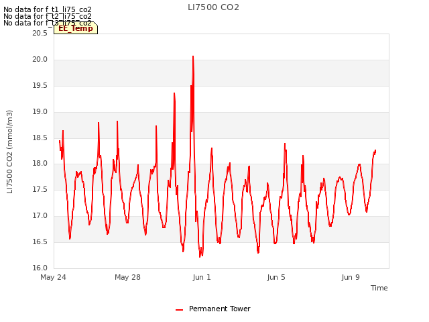Click the y-axis title LI7500 CO2 (mmol/m3)
Image resolution: width=429 pixels, height=322 pixels.
click(x=9, y=152)
